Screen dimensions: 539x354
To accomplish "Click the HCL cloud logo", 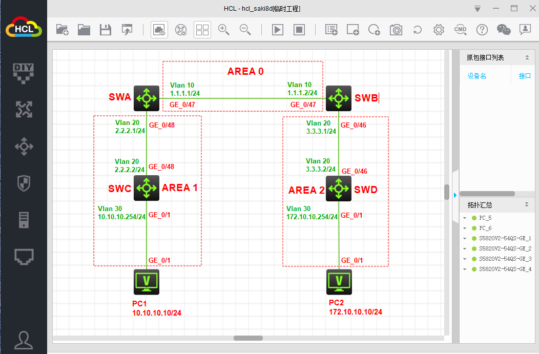I will [24, 27].
